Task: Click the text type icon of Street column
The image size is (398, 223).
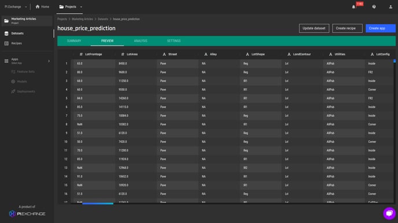Action: click(x=164, y=54)
